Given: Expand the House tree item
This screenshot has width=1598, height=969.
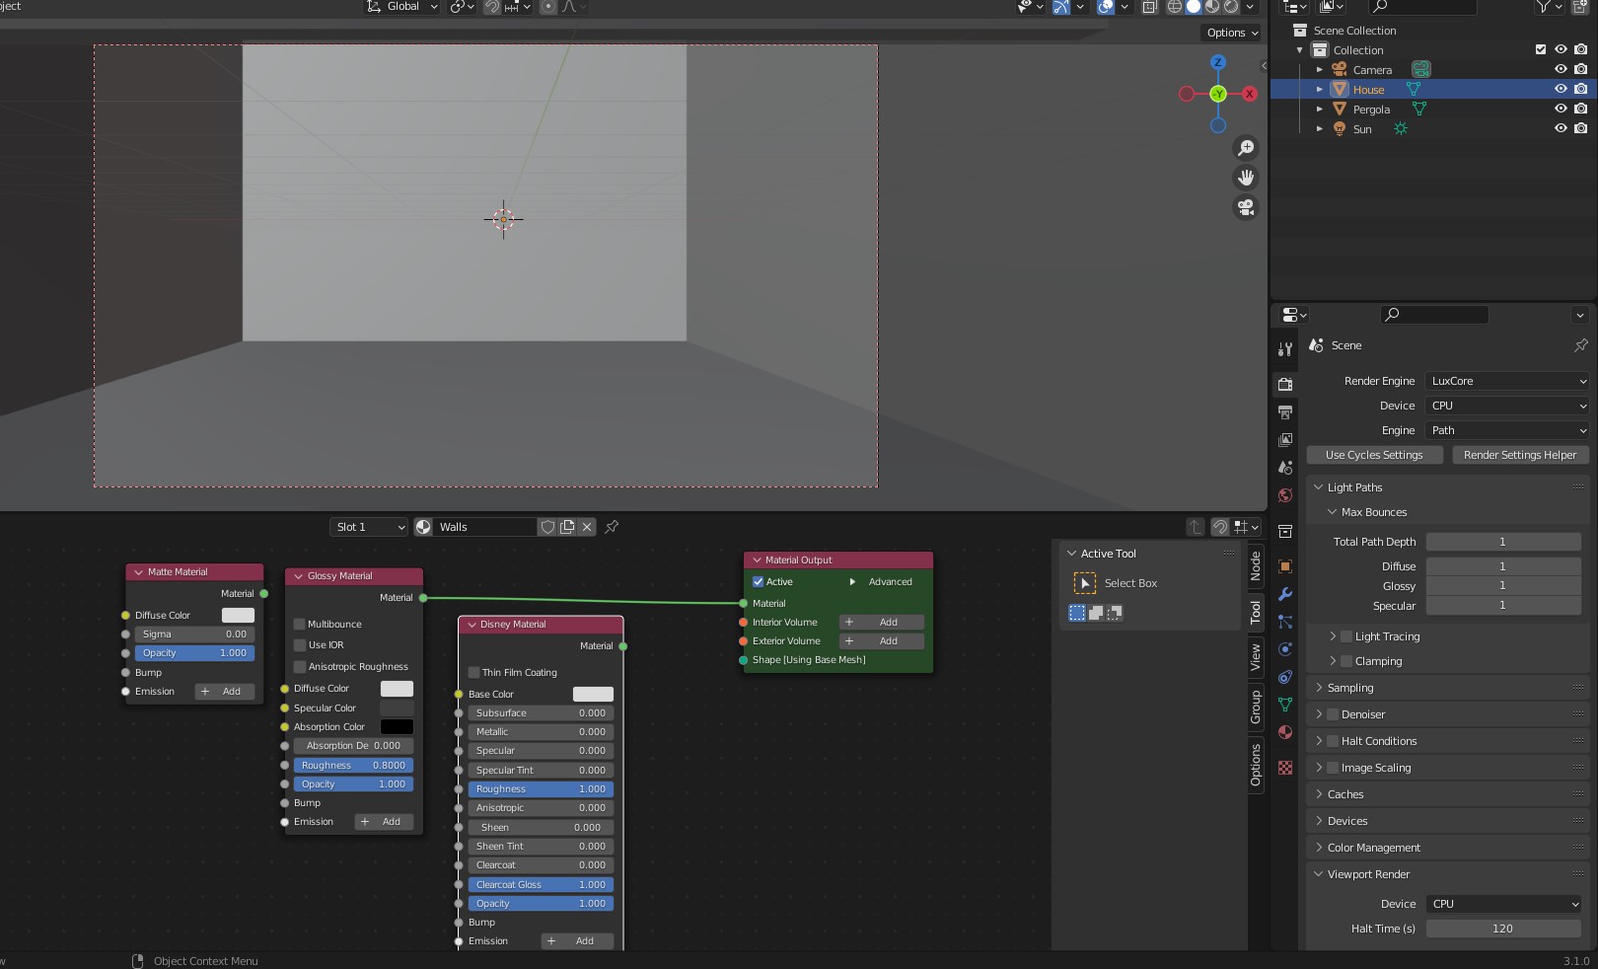Looking at the screenshot, I should [x=1320, y=90].
